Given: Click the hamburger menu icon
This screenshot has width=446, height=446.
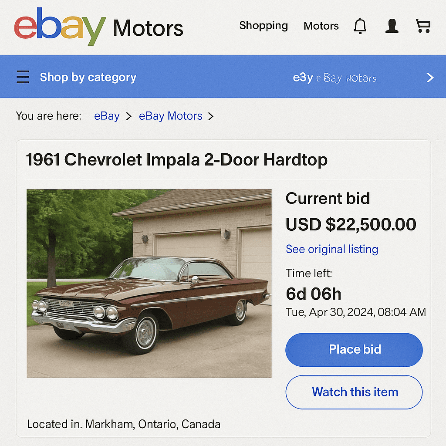Looking at the screenshot, I should (23, 77).
